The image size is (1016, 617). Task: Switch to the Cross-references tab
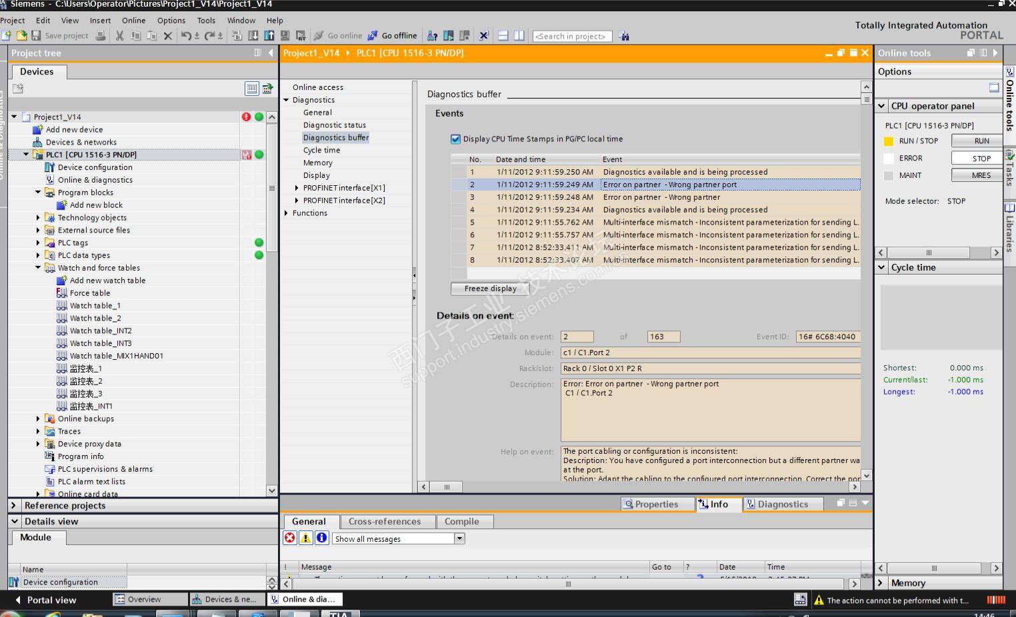[x=384, y=522]
